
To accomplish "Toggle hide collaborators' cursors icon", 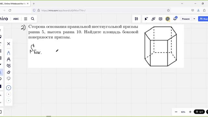I will click(x=146, y=19).
